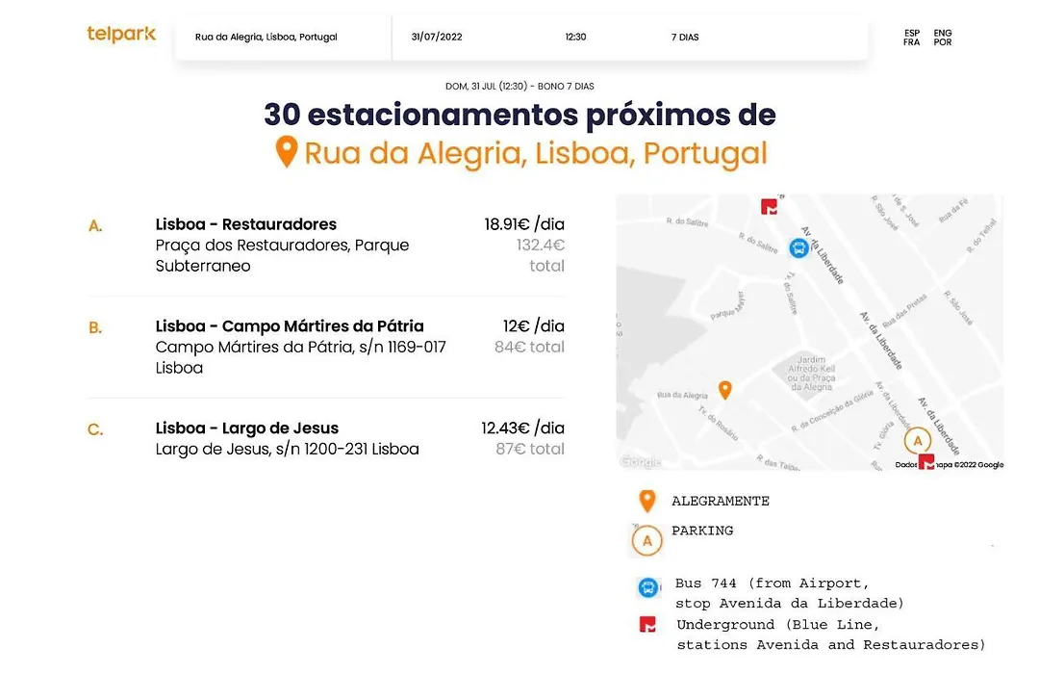Click the 12.43€ /dia price
The height and width of the screenshot is (674, 1039).
click(x=522, y=428)
